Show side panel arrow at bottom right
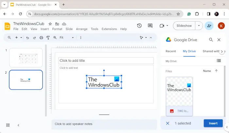This screenshot has width=229, height=133. (227, 127)
